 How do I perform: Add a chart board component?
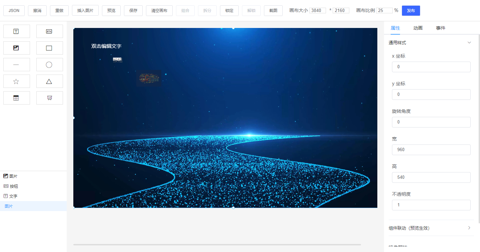coord(49,98)
